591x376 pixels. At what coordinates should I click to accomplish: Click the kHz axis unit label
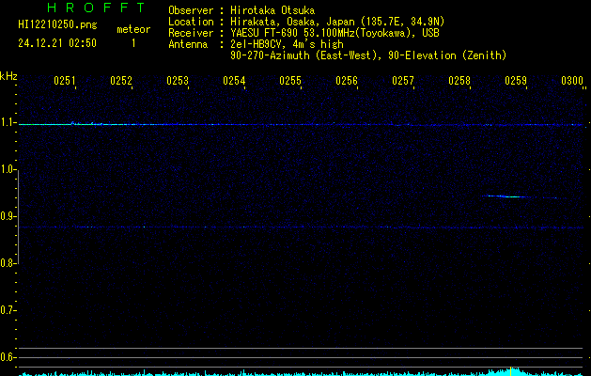click(x=8, y=76)
